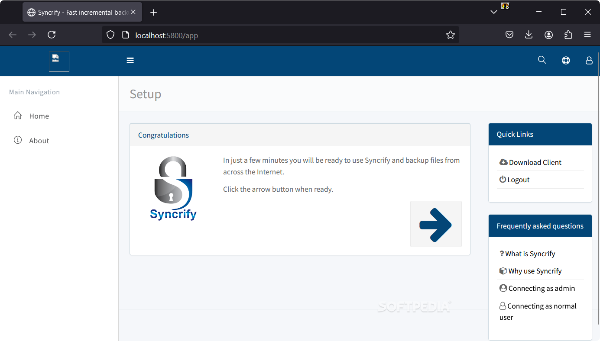Open the browser downloads icon
The width and height of the screenshot is (600, 341).
point(529,35)
